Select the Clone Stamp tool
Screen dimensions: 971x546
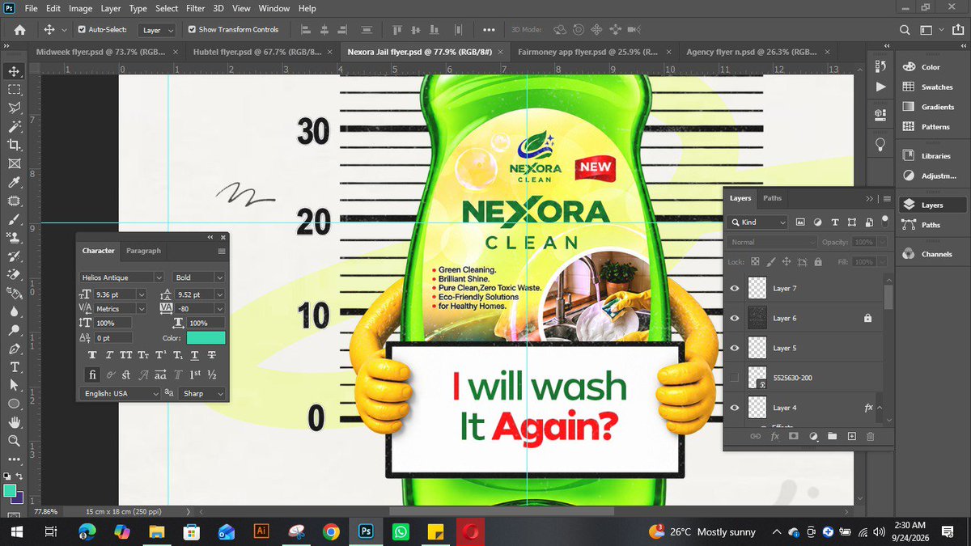[14, 238]
